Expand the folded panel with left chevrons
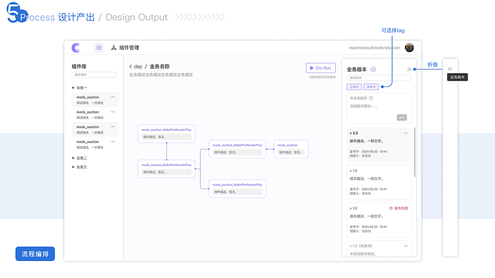495x278 pixels. click(450, 69)
